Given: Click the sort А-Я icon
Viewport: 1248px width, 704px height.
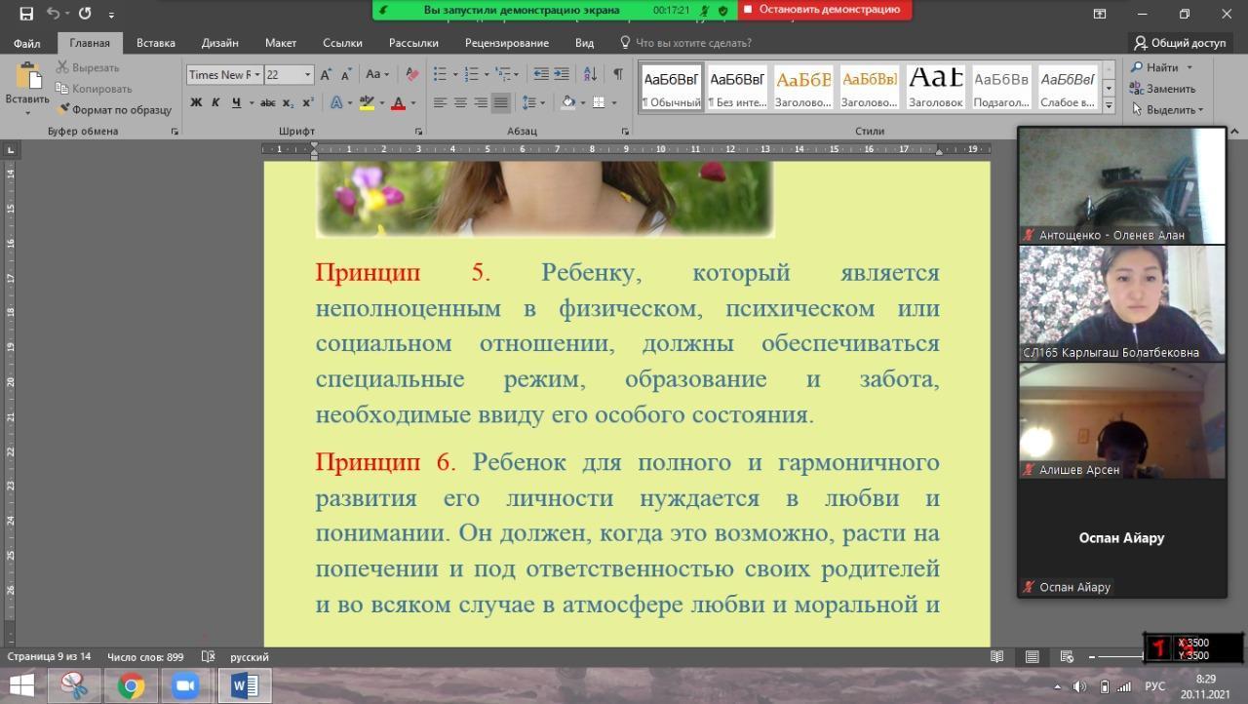Looking at the screenshot, I should click(590, 74).
